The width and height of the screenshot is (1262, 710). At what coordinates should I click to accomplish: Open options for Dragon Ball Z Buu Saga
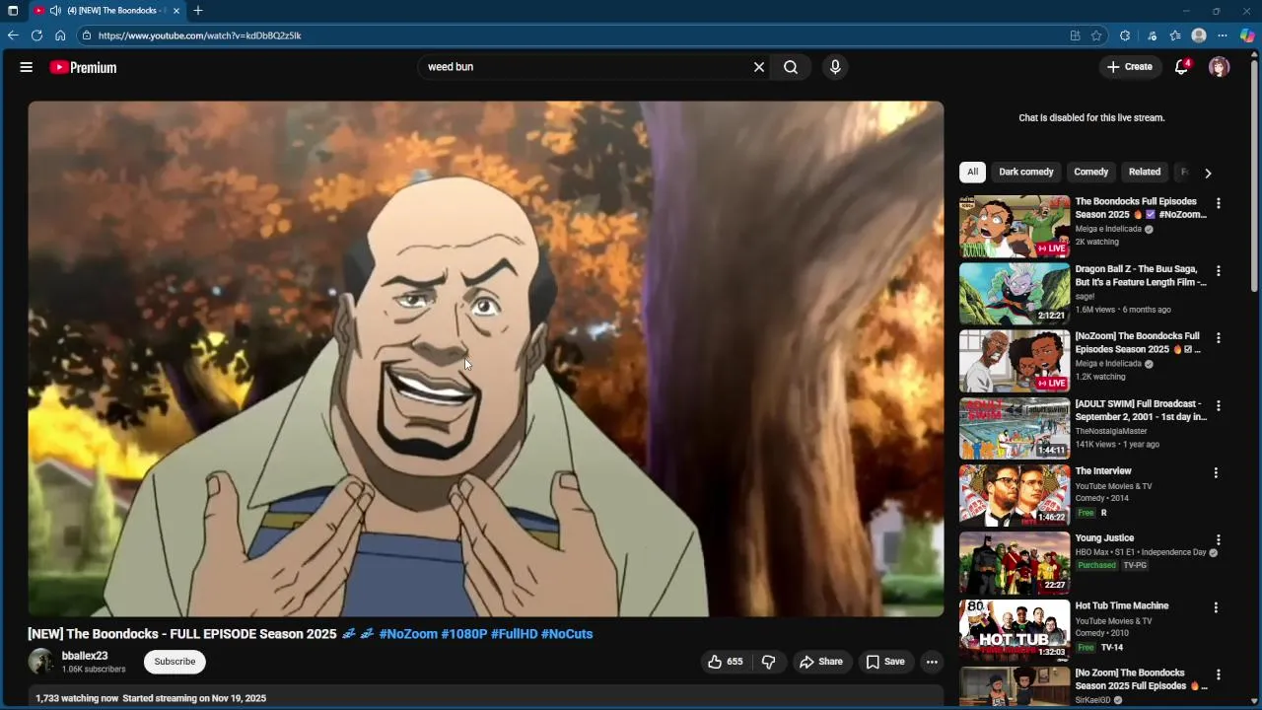click(1219, 270)
